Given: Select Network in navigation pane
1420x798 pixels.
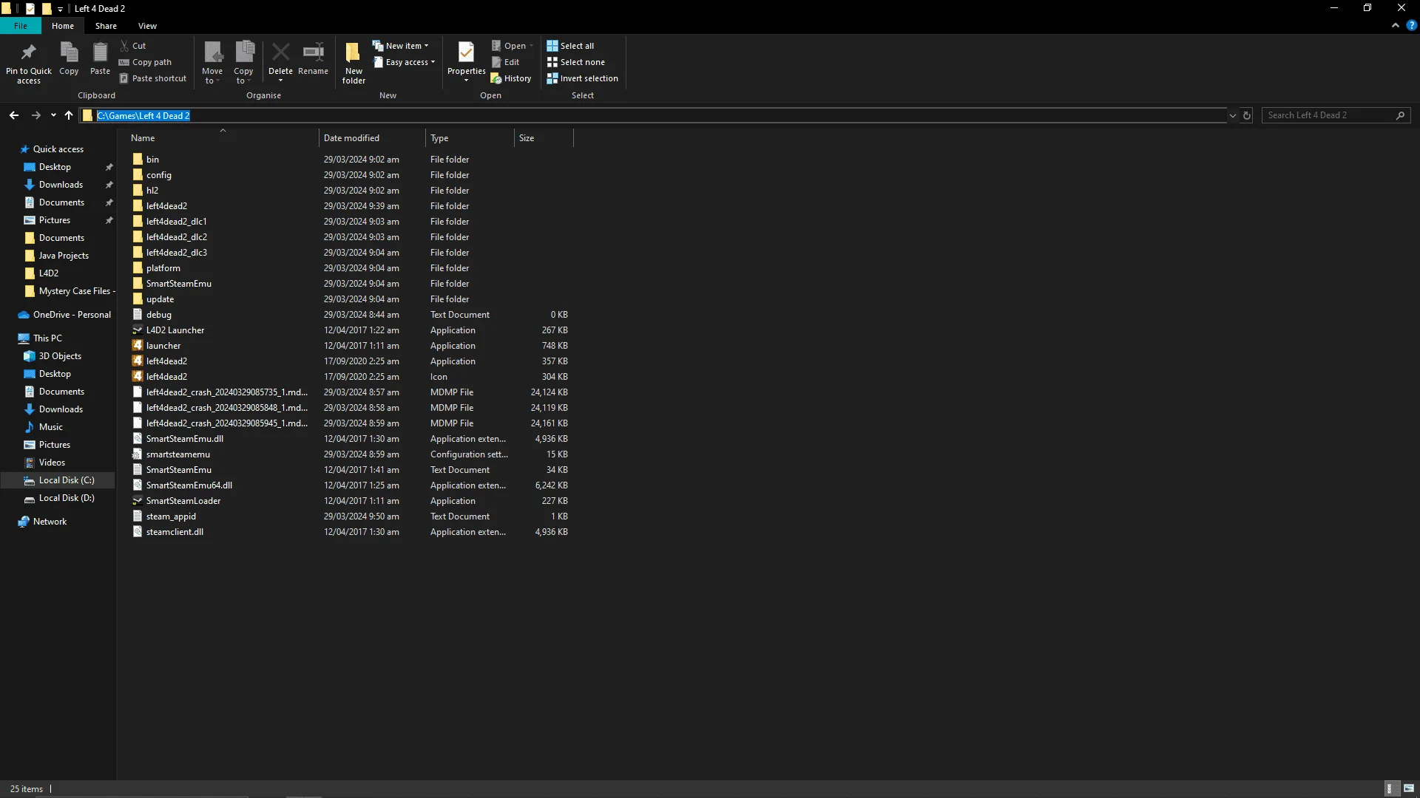Looking at the screenshot, I should click(x=50, y=522).
